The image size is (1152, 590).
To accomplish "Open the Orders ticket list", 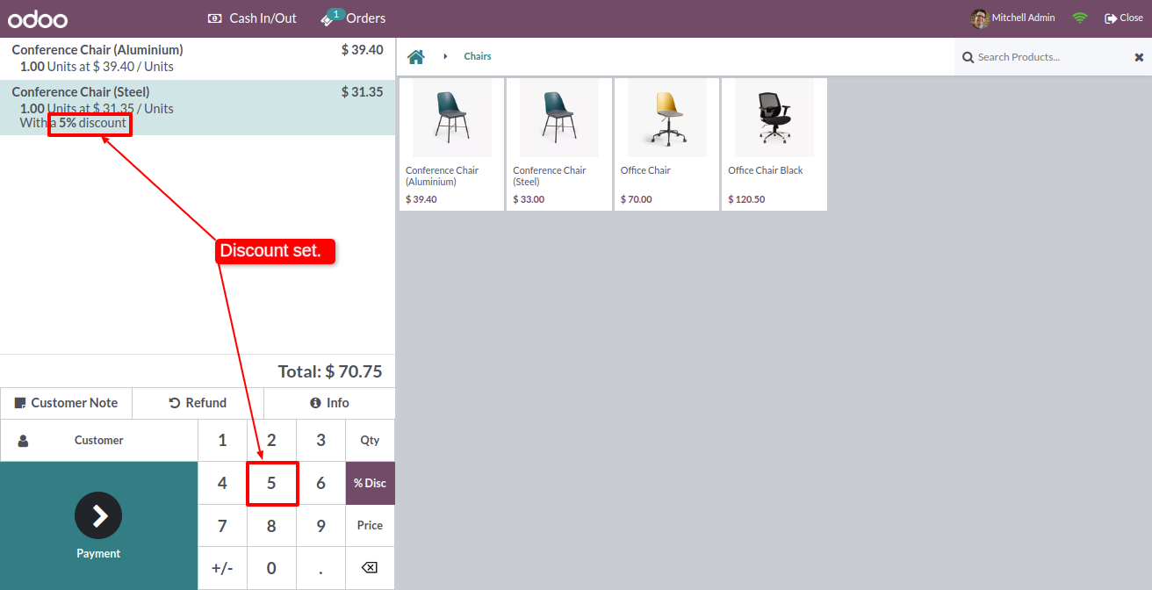I will [x=353, y=18].
